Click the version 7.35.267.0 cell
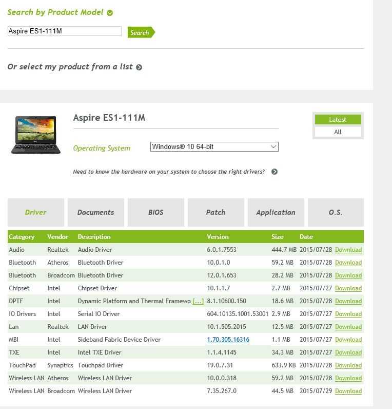392x409 pixels. (222, 391)
